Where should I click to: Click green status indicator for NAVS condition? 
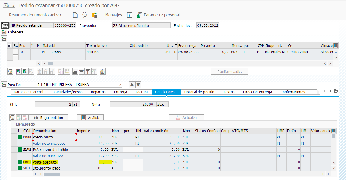(20, 150)
